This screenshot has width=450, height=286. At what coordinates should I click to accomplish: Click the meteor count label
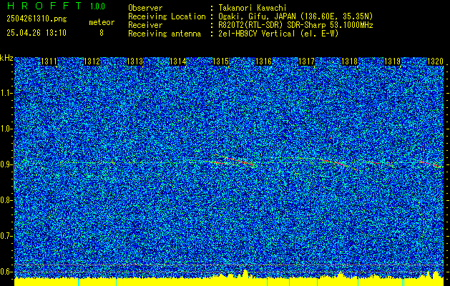point(102,22)
